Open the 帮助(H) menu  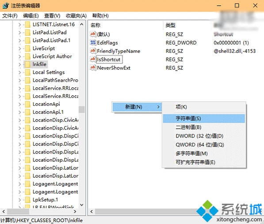100,16
